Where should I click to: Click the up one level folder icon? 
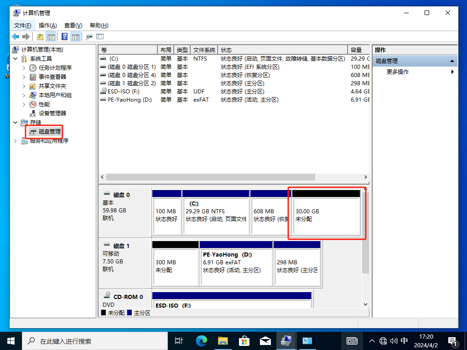coord(40,37)
